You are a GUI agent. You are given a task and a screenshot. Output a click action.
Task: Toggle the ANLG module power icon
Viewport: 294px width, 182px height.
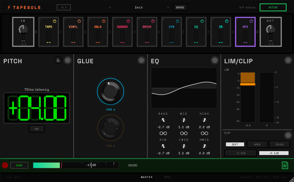pyautogui.click(x=104, y=21)
